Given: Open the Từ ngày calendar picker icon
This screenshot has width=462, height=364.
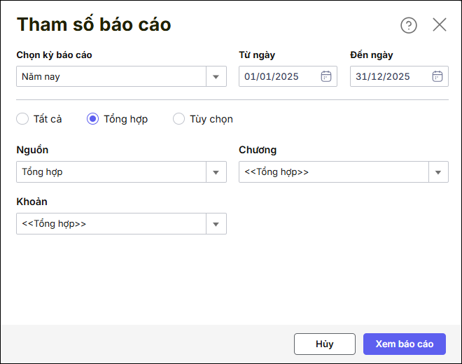Looking at the screenshot, I should pyautogui.click(x=326, y=76).
